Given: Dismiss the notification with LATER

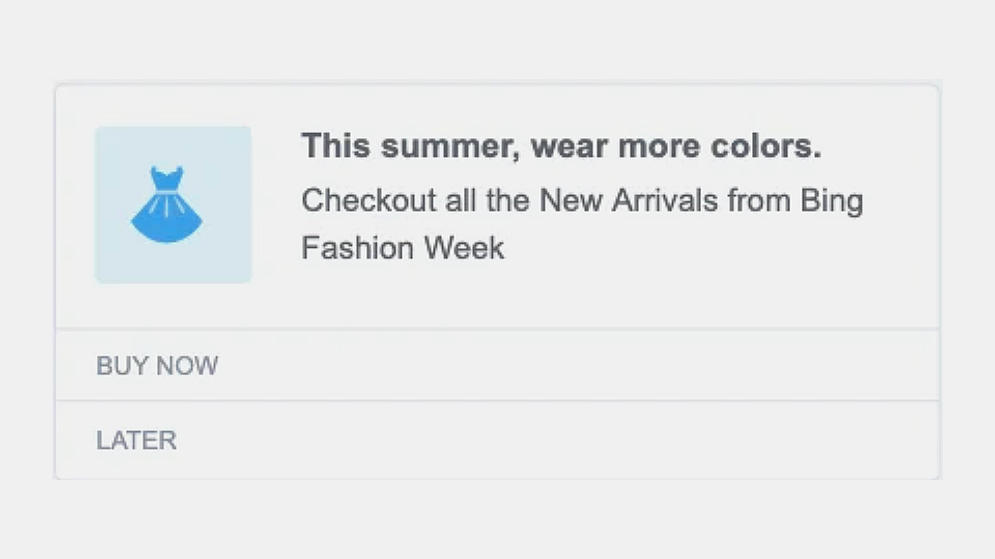Looking at the screenshot, I should [136, 440].
